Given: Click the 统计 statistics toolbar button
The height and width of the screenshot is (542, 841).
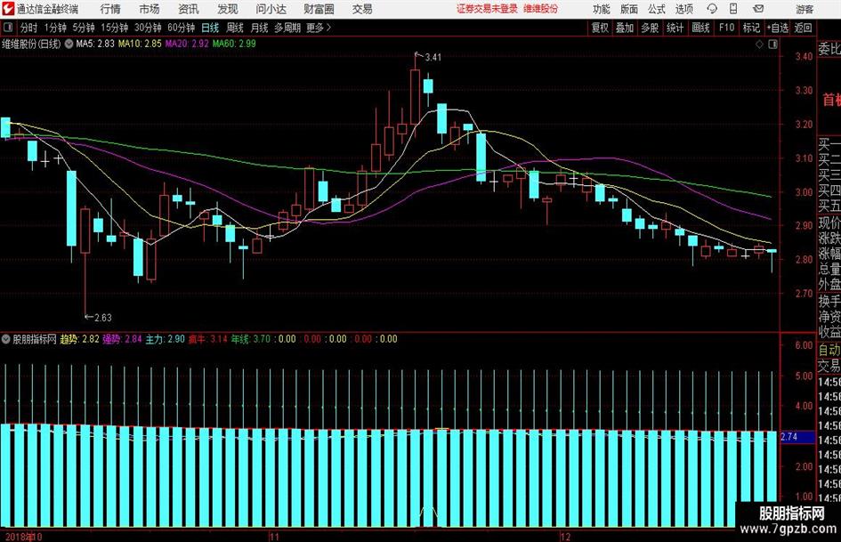Looking at the screenshot, I should (x=675, y=28).
